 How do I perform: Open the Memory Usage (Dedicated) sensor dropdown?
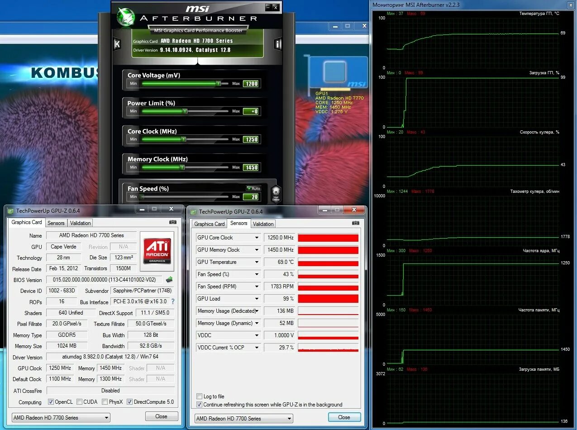point(257,311)
